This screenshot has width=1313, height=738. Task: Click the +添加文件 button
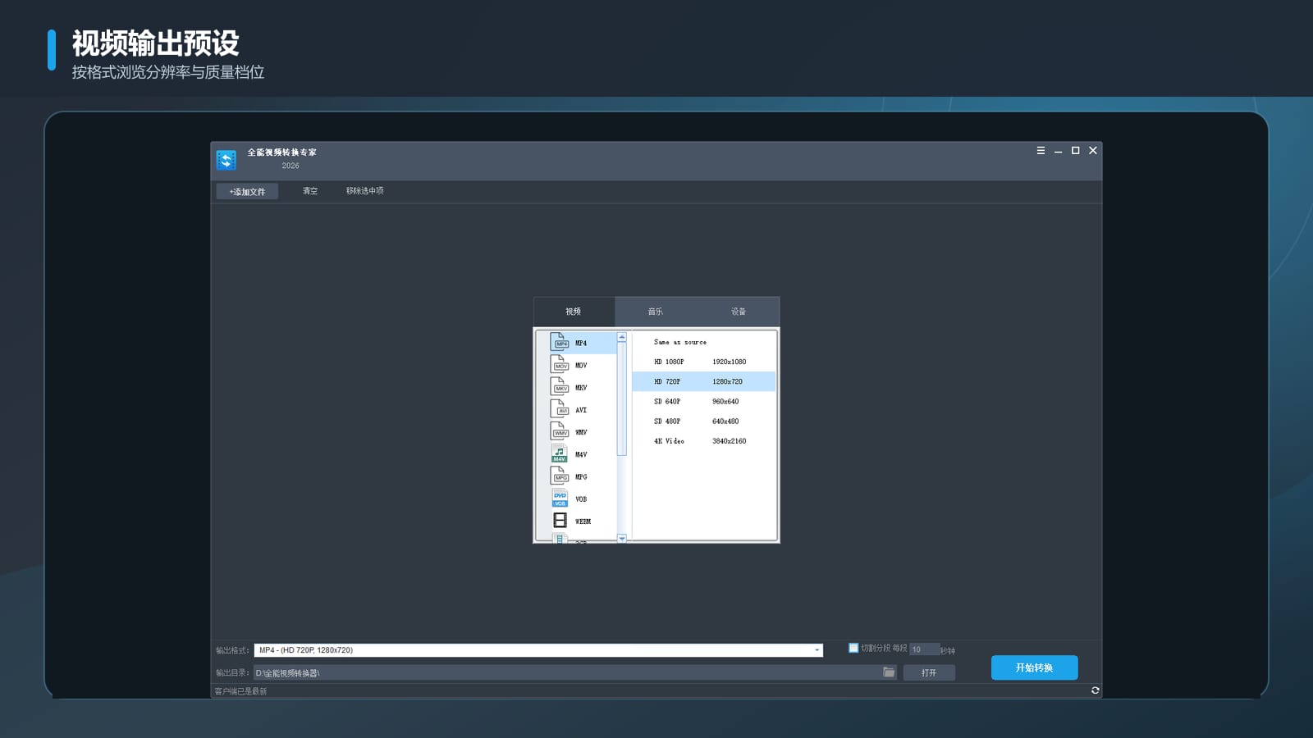click(247, 192)
